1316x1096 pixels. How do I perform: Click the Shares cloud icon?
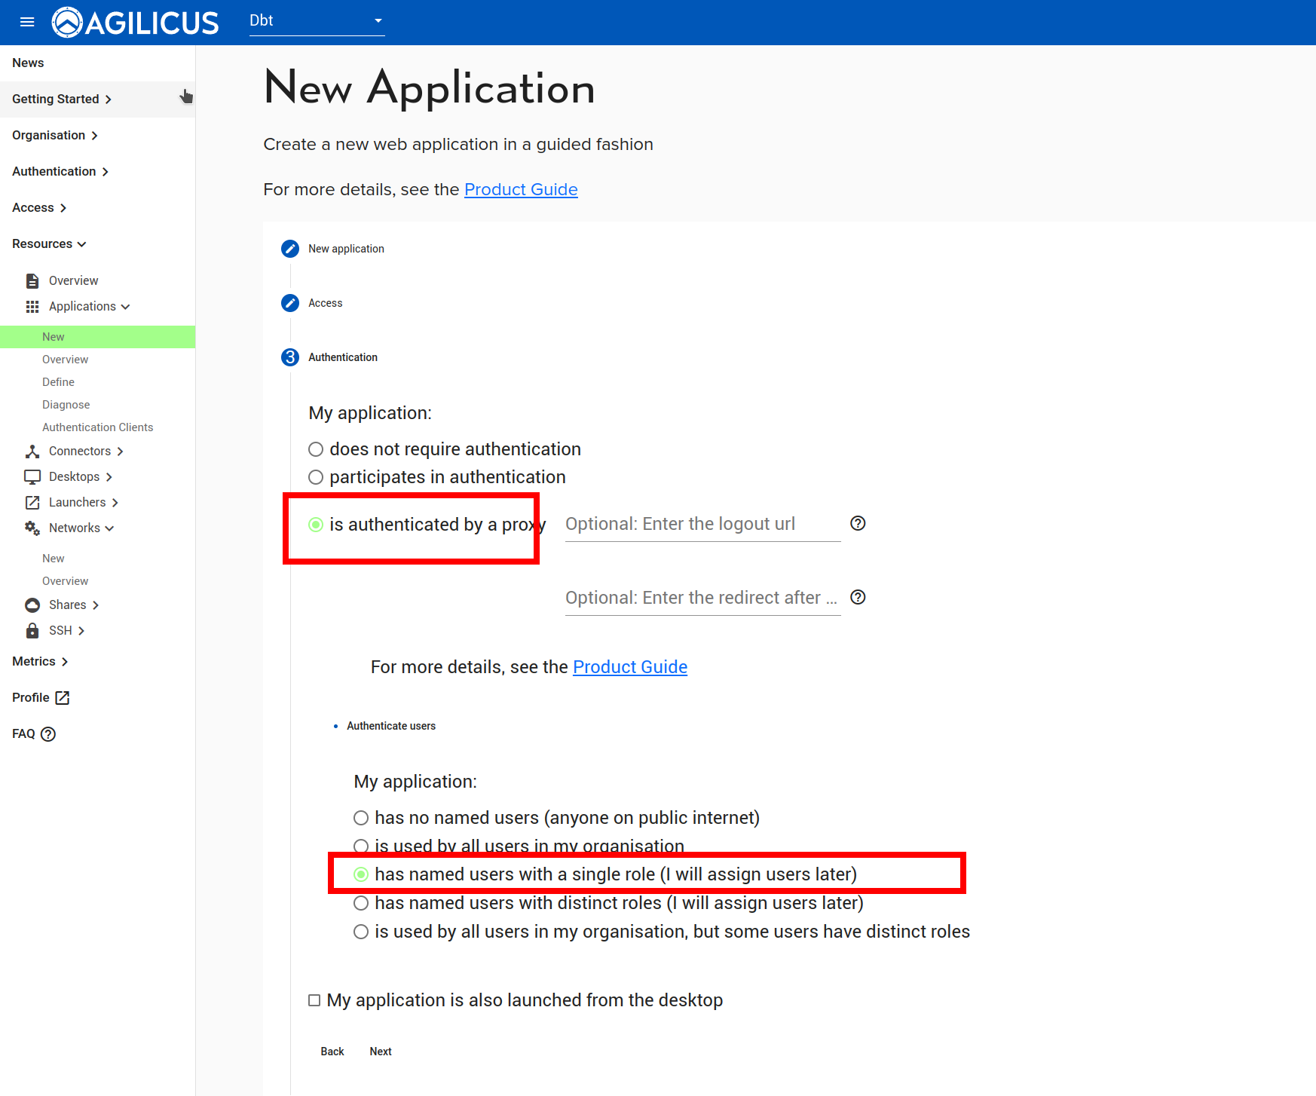[x=32, y=605]
